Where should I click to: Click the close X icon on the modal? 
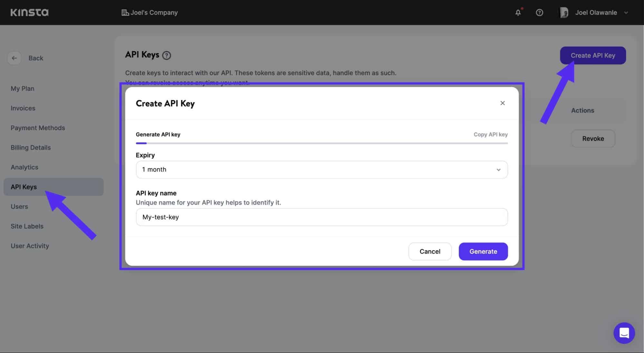coord(502,103)
